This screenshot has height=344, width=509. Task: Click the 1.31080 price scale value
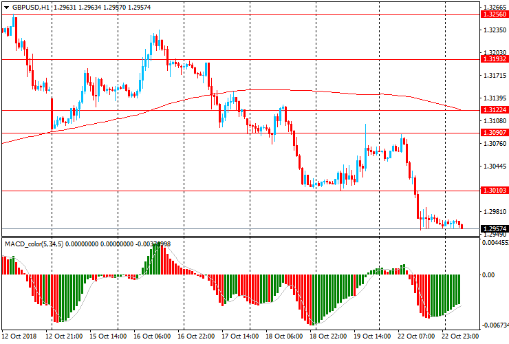[495, 121]
